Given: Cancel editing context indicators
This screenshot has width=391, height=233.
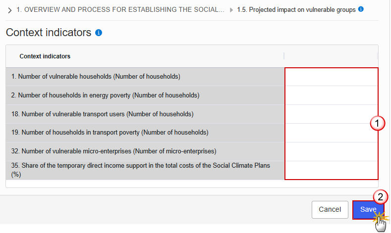Looking at the screenshot, I should [x=330, y=210].
